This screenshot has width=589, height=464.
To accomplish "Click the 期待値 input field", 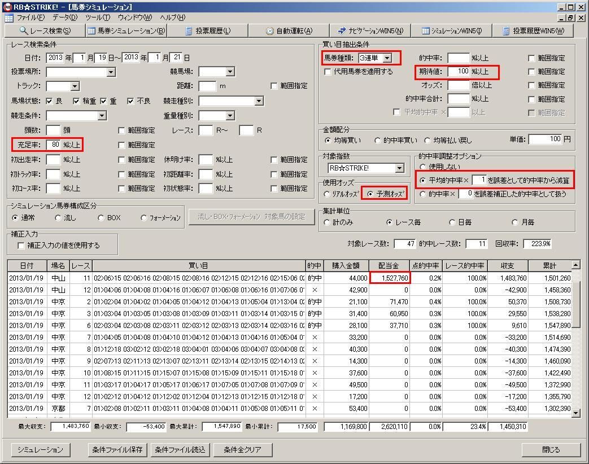I will [459, 71].
